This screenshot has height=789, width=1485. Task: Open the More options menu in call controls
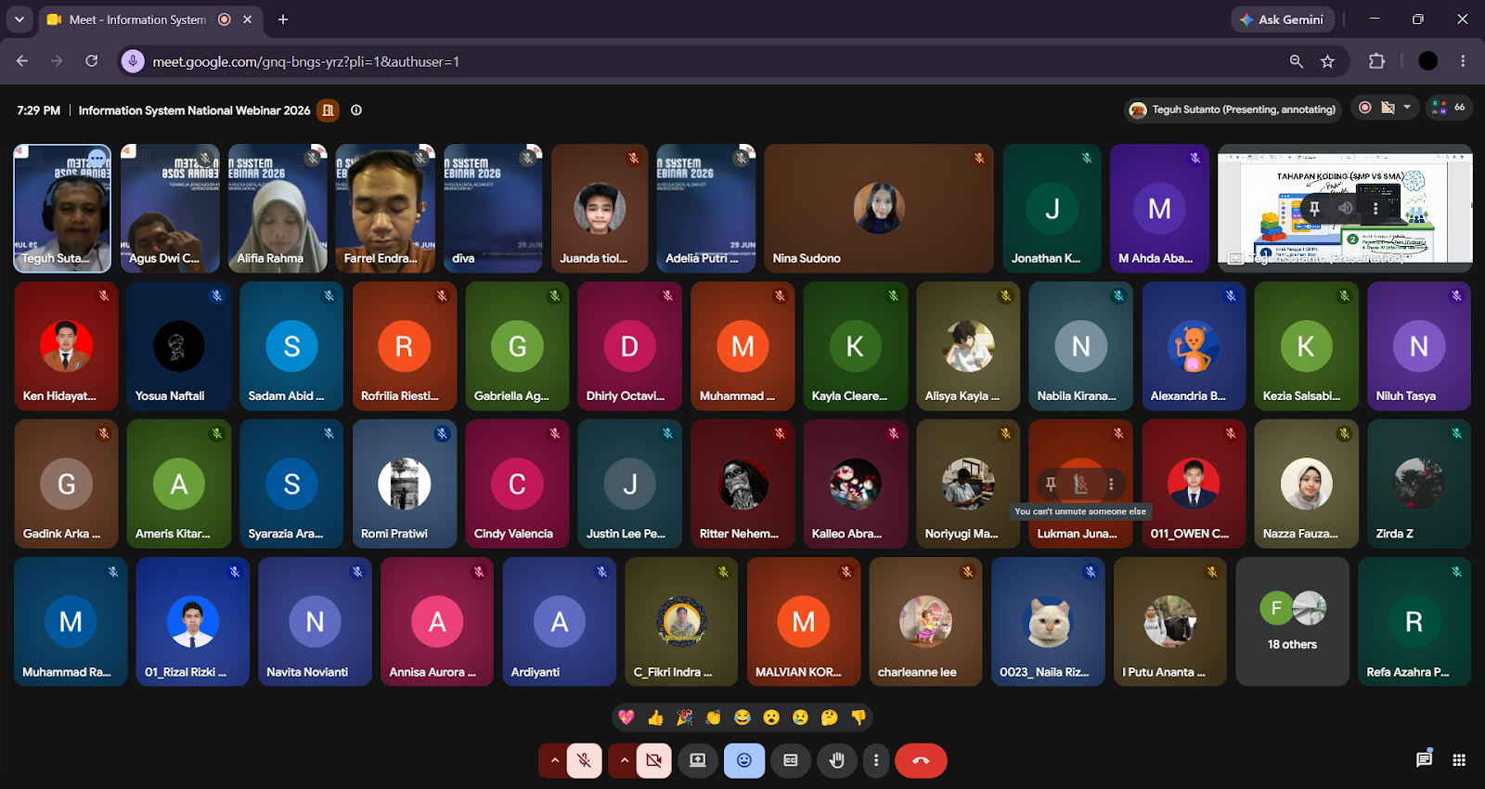coord(876,760)
